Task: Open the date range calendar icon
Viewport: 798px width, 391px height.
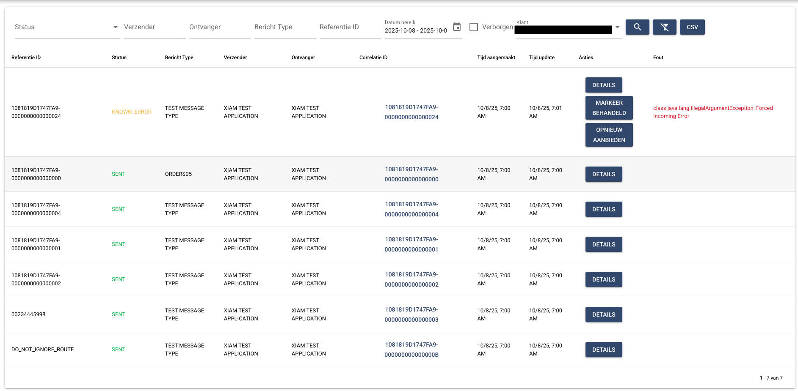Action: coord(457,27)
